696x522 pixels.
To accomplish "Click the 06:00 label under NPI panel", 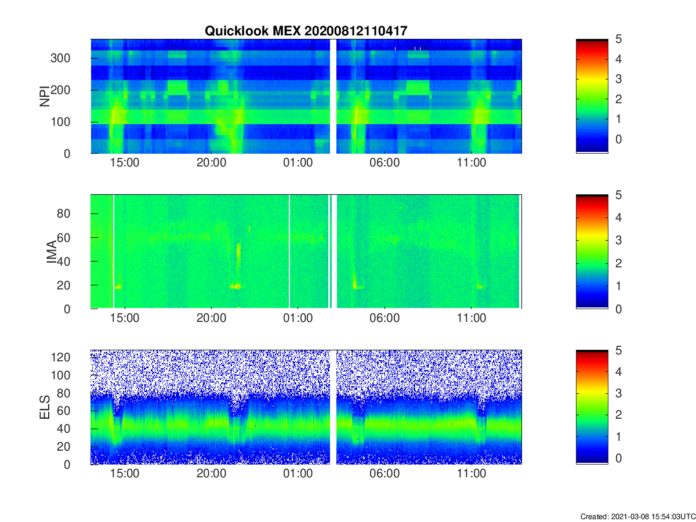I will click(385, 164).
